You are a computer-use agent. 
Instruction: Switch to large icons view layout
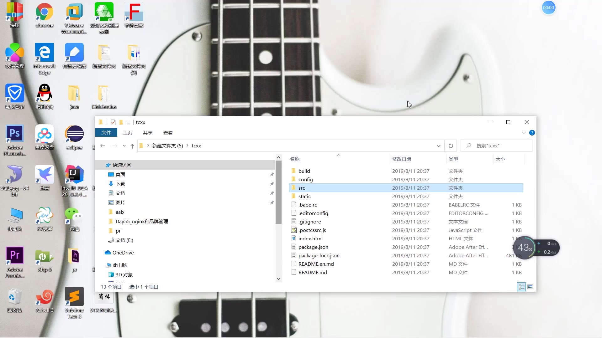(530, 287)
